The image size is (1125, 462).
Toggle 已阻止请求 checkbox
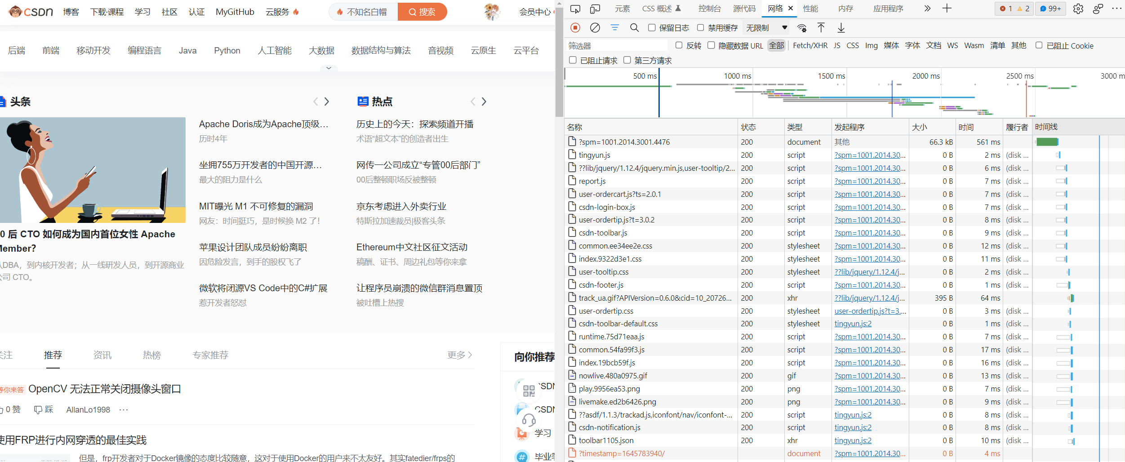click(x=573, y=60)
